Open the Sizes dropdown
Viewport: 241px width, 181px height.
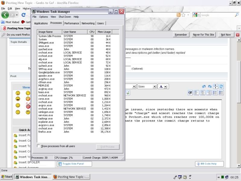point(147,87)
